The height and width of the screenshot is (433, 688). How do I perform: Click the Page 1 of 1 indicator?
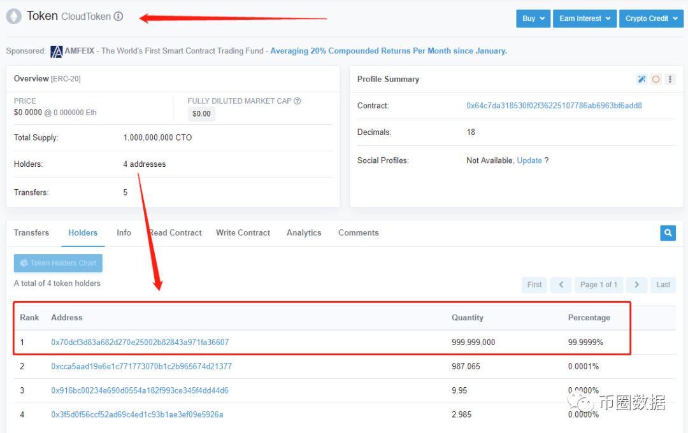click(598, 285)
